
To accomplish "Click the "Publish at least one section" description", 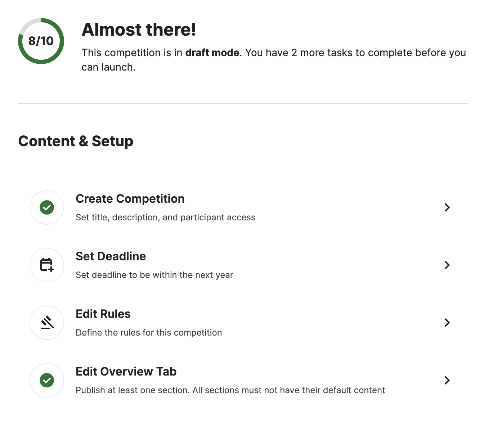I will [x=230, y=390].
